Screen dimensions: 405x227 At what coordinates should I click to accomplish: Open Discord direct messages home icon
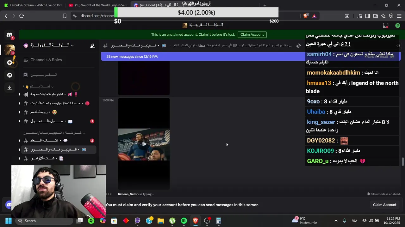(x=9, y=35)
